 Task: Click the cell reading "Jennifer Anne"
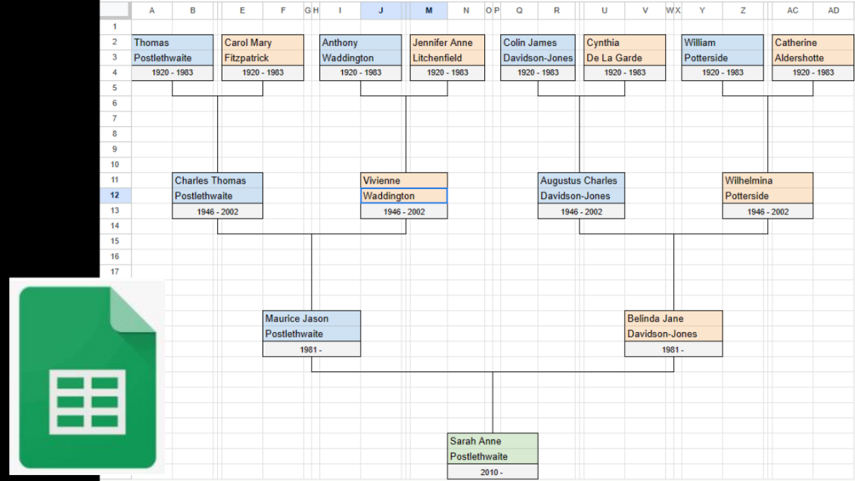click(x=447, y=43)
